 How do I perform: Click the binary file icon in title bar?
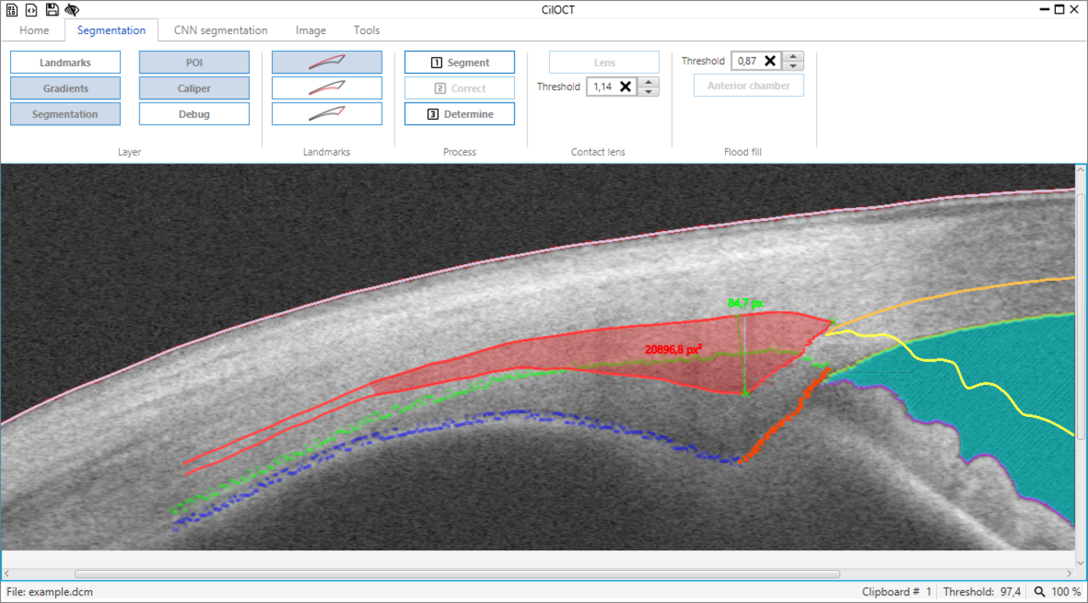(x=12, y=9)
